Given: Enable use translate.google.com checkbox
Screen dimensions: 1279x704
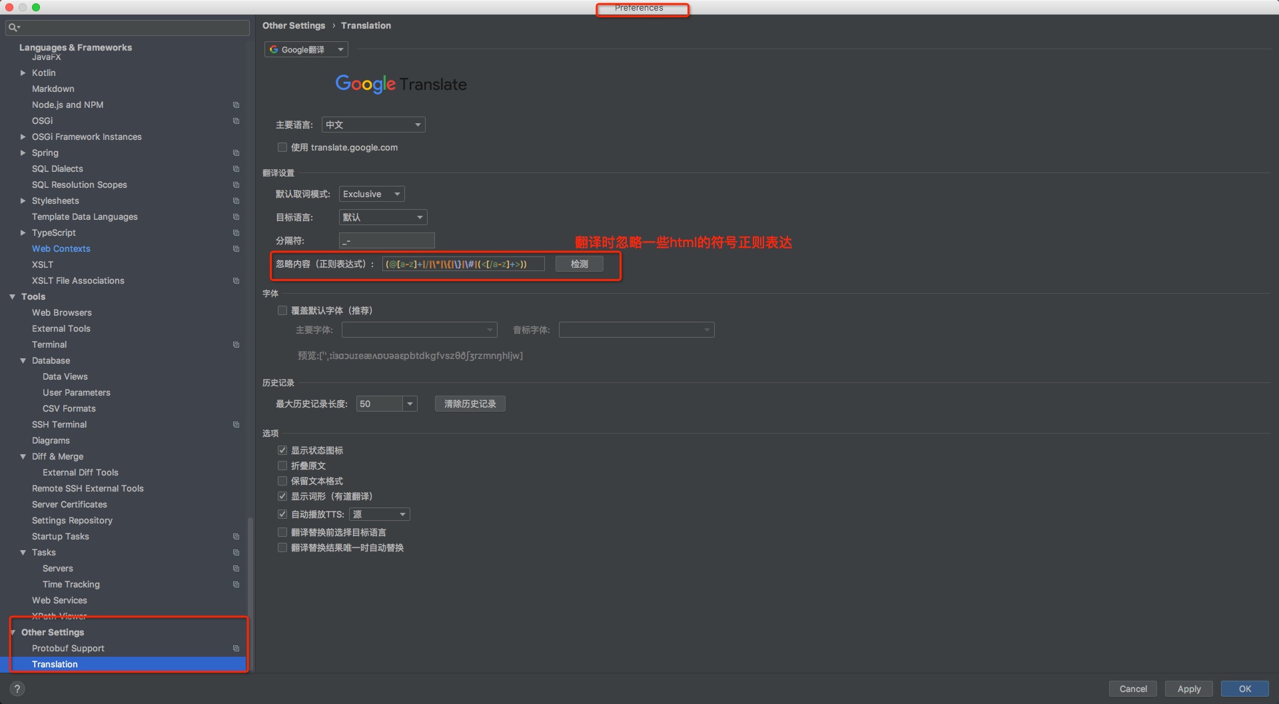Looking at the screenshot, I should [x=282, y=147].
